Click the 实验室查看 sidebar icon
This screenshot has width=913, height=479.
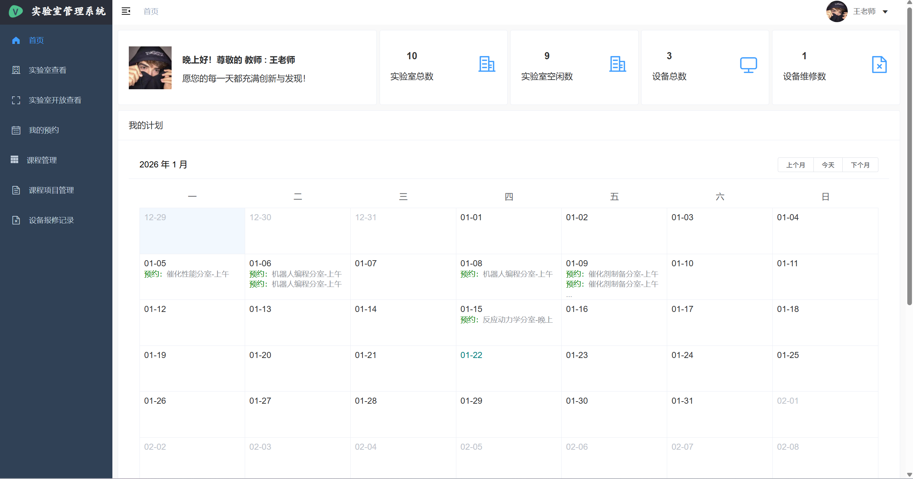pyautogui.click(x=16, y=70)
